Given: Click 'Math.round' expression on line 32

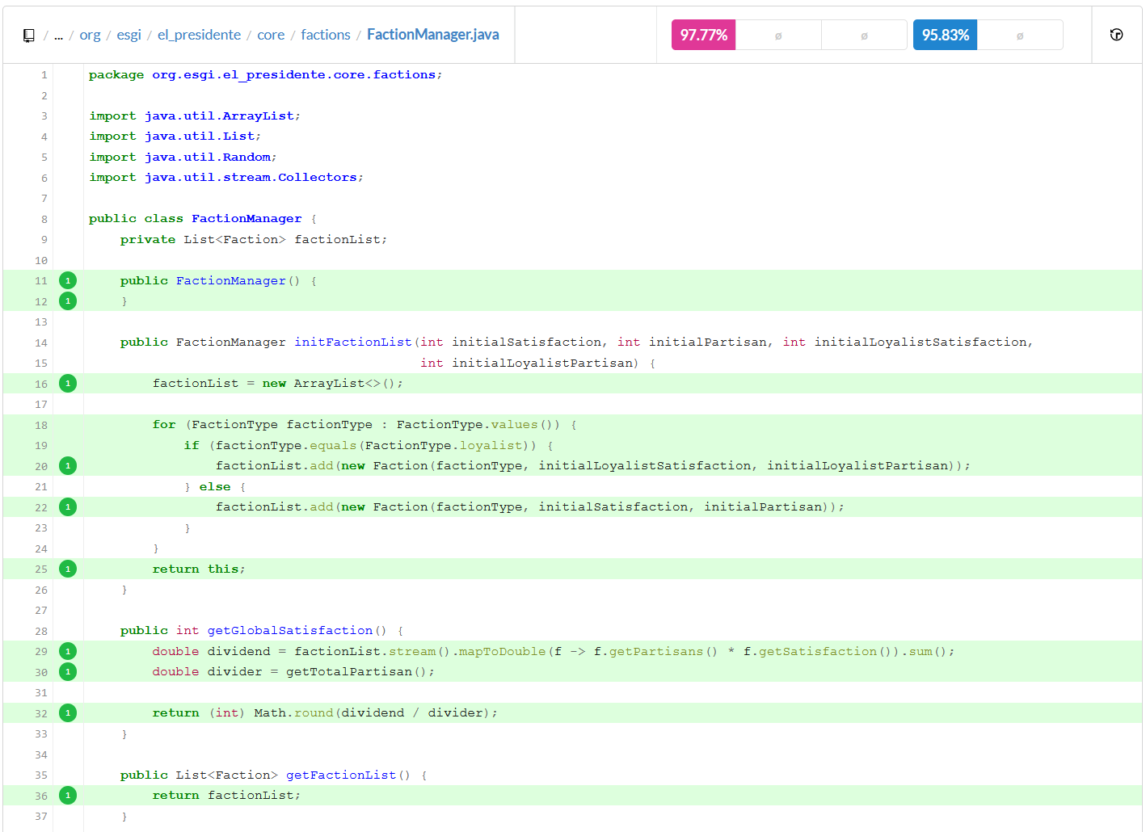Looking at the screenshot, I should click(293, 713).
